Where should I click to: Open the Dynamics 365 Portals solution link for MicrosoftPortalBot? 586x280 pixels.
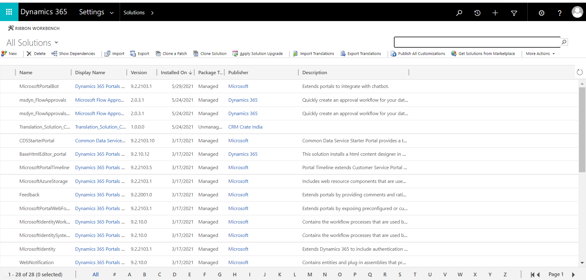(100, 86)
